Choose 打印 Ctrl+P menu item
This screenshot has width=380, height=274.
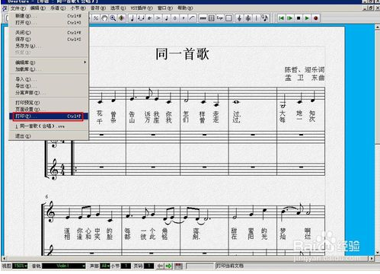pos(49,116)
